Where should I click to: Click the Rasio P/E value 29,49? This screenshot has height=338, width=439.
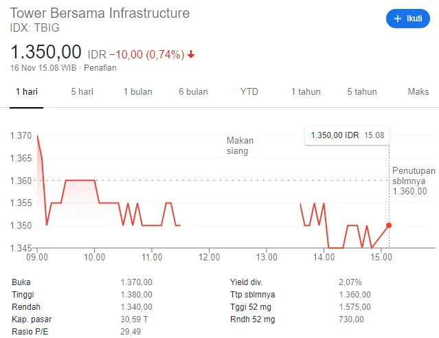click(131, 332)
